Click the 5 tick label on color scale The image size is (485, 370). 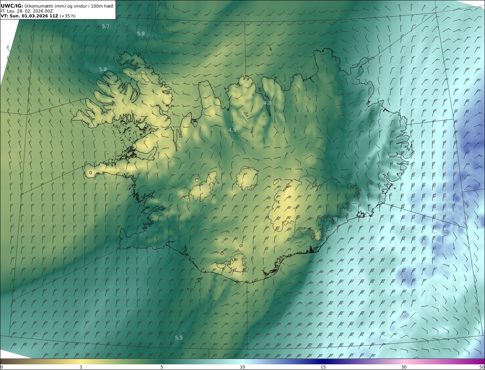point(162,367)
